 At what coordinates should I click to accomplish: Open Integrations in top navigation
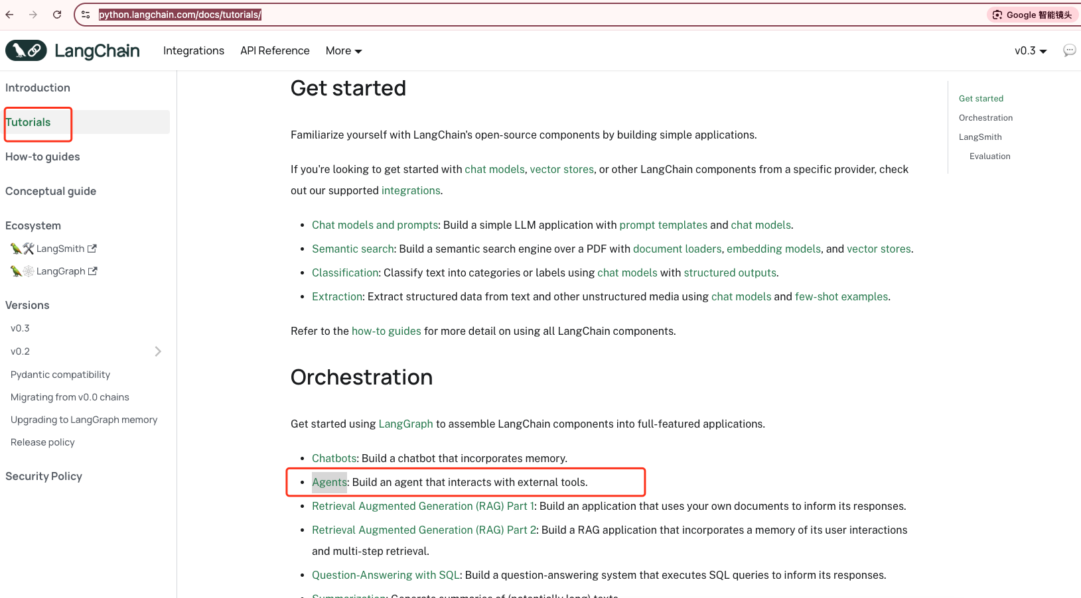click(x=194, y=50)
